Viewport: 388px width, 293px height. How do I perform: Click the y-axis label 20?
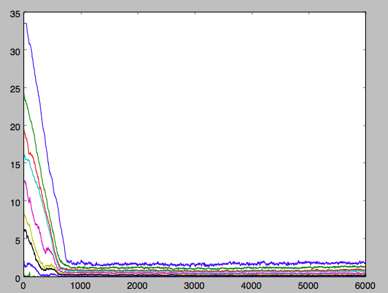[x=15, y=128]
